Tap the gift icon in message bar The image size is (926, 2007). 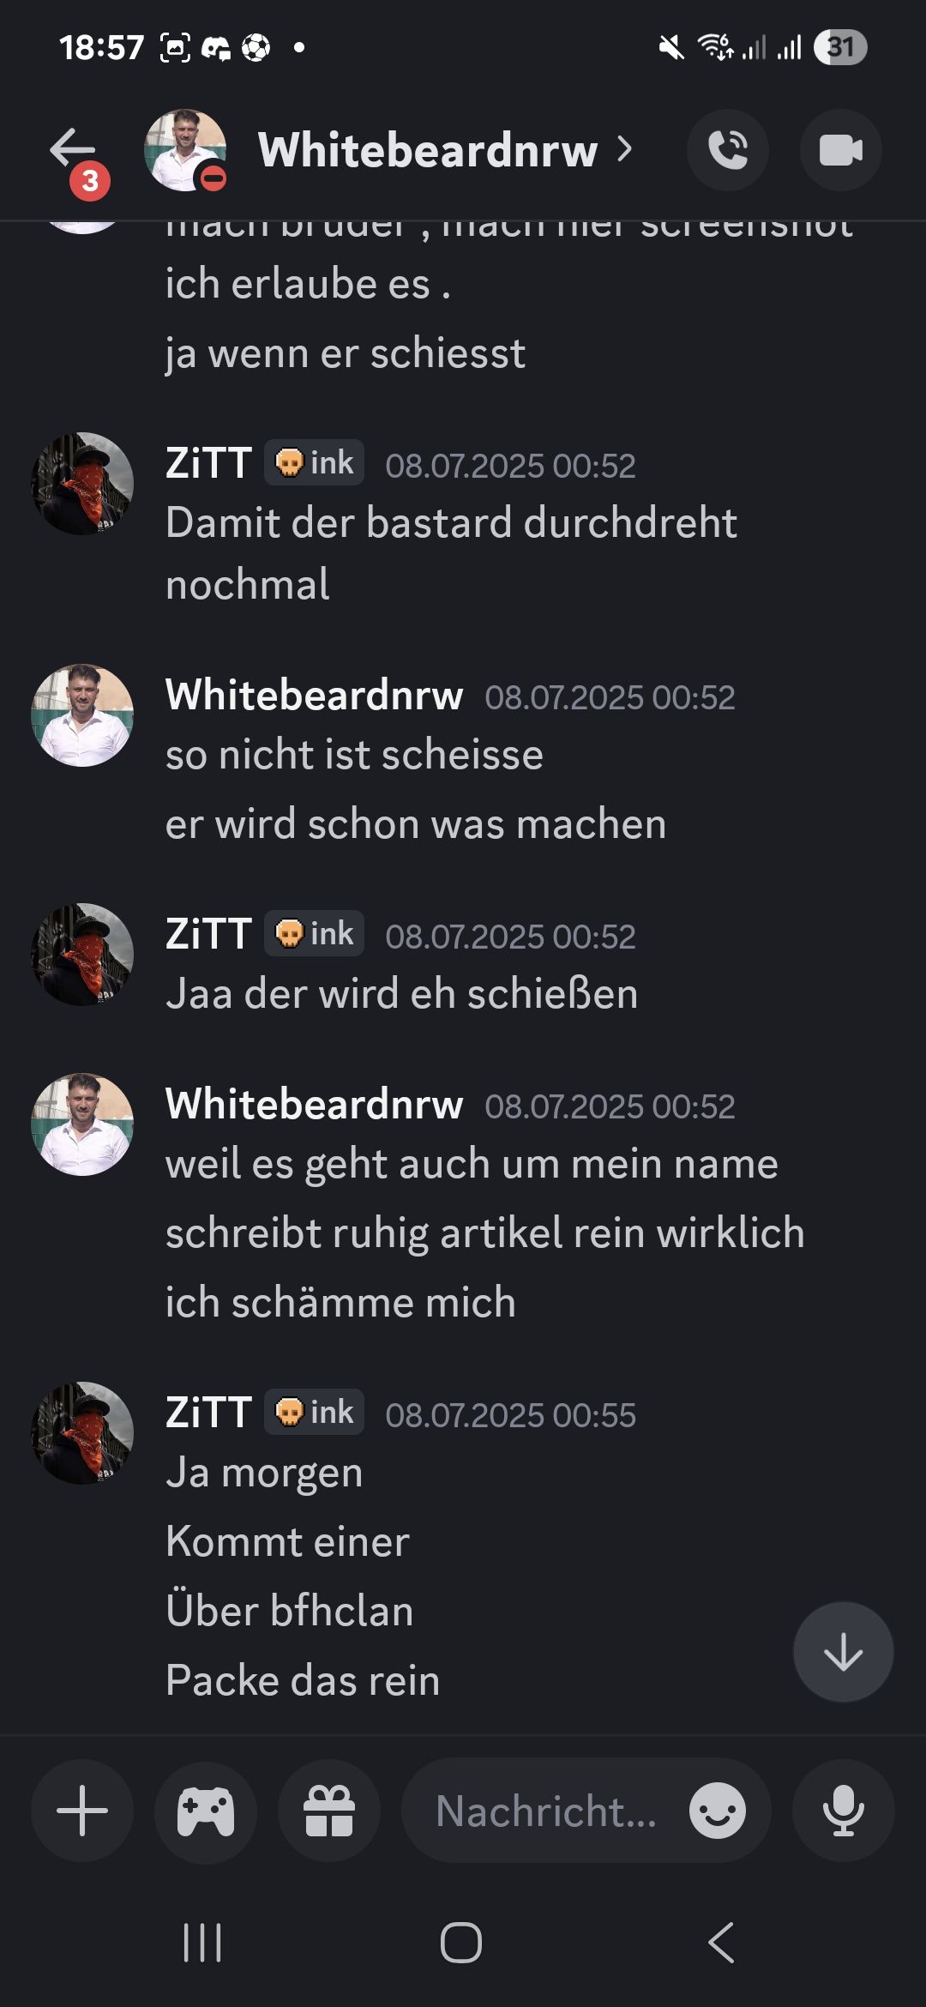click(329, 1811)
